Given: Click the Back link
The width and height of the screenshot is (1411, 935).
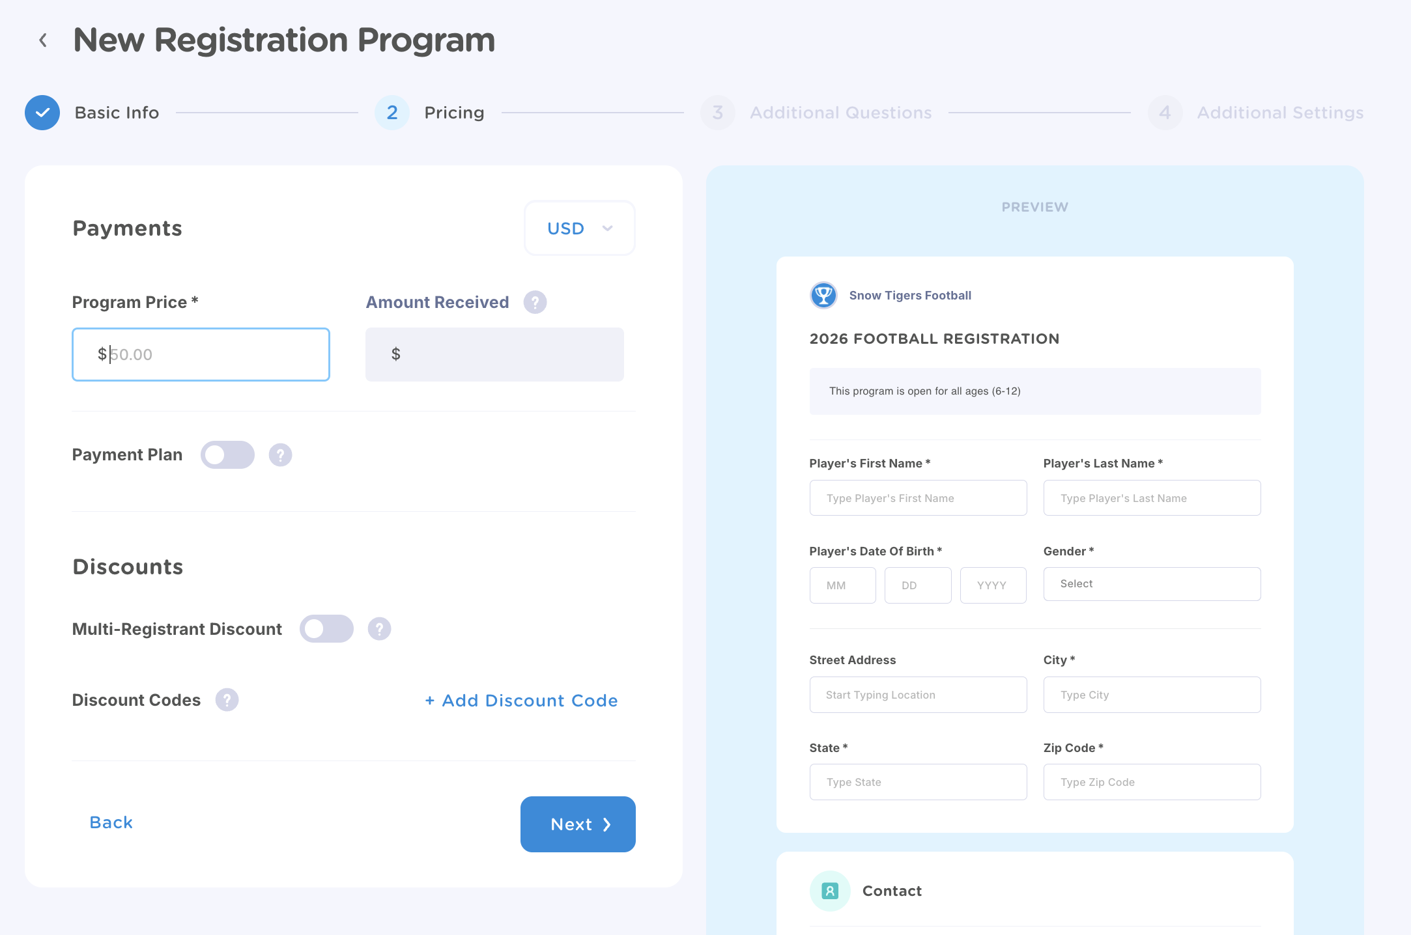Looking at the screenshot, I should (111, 822).
